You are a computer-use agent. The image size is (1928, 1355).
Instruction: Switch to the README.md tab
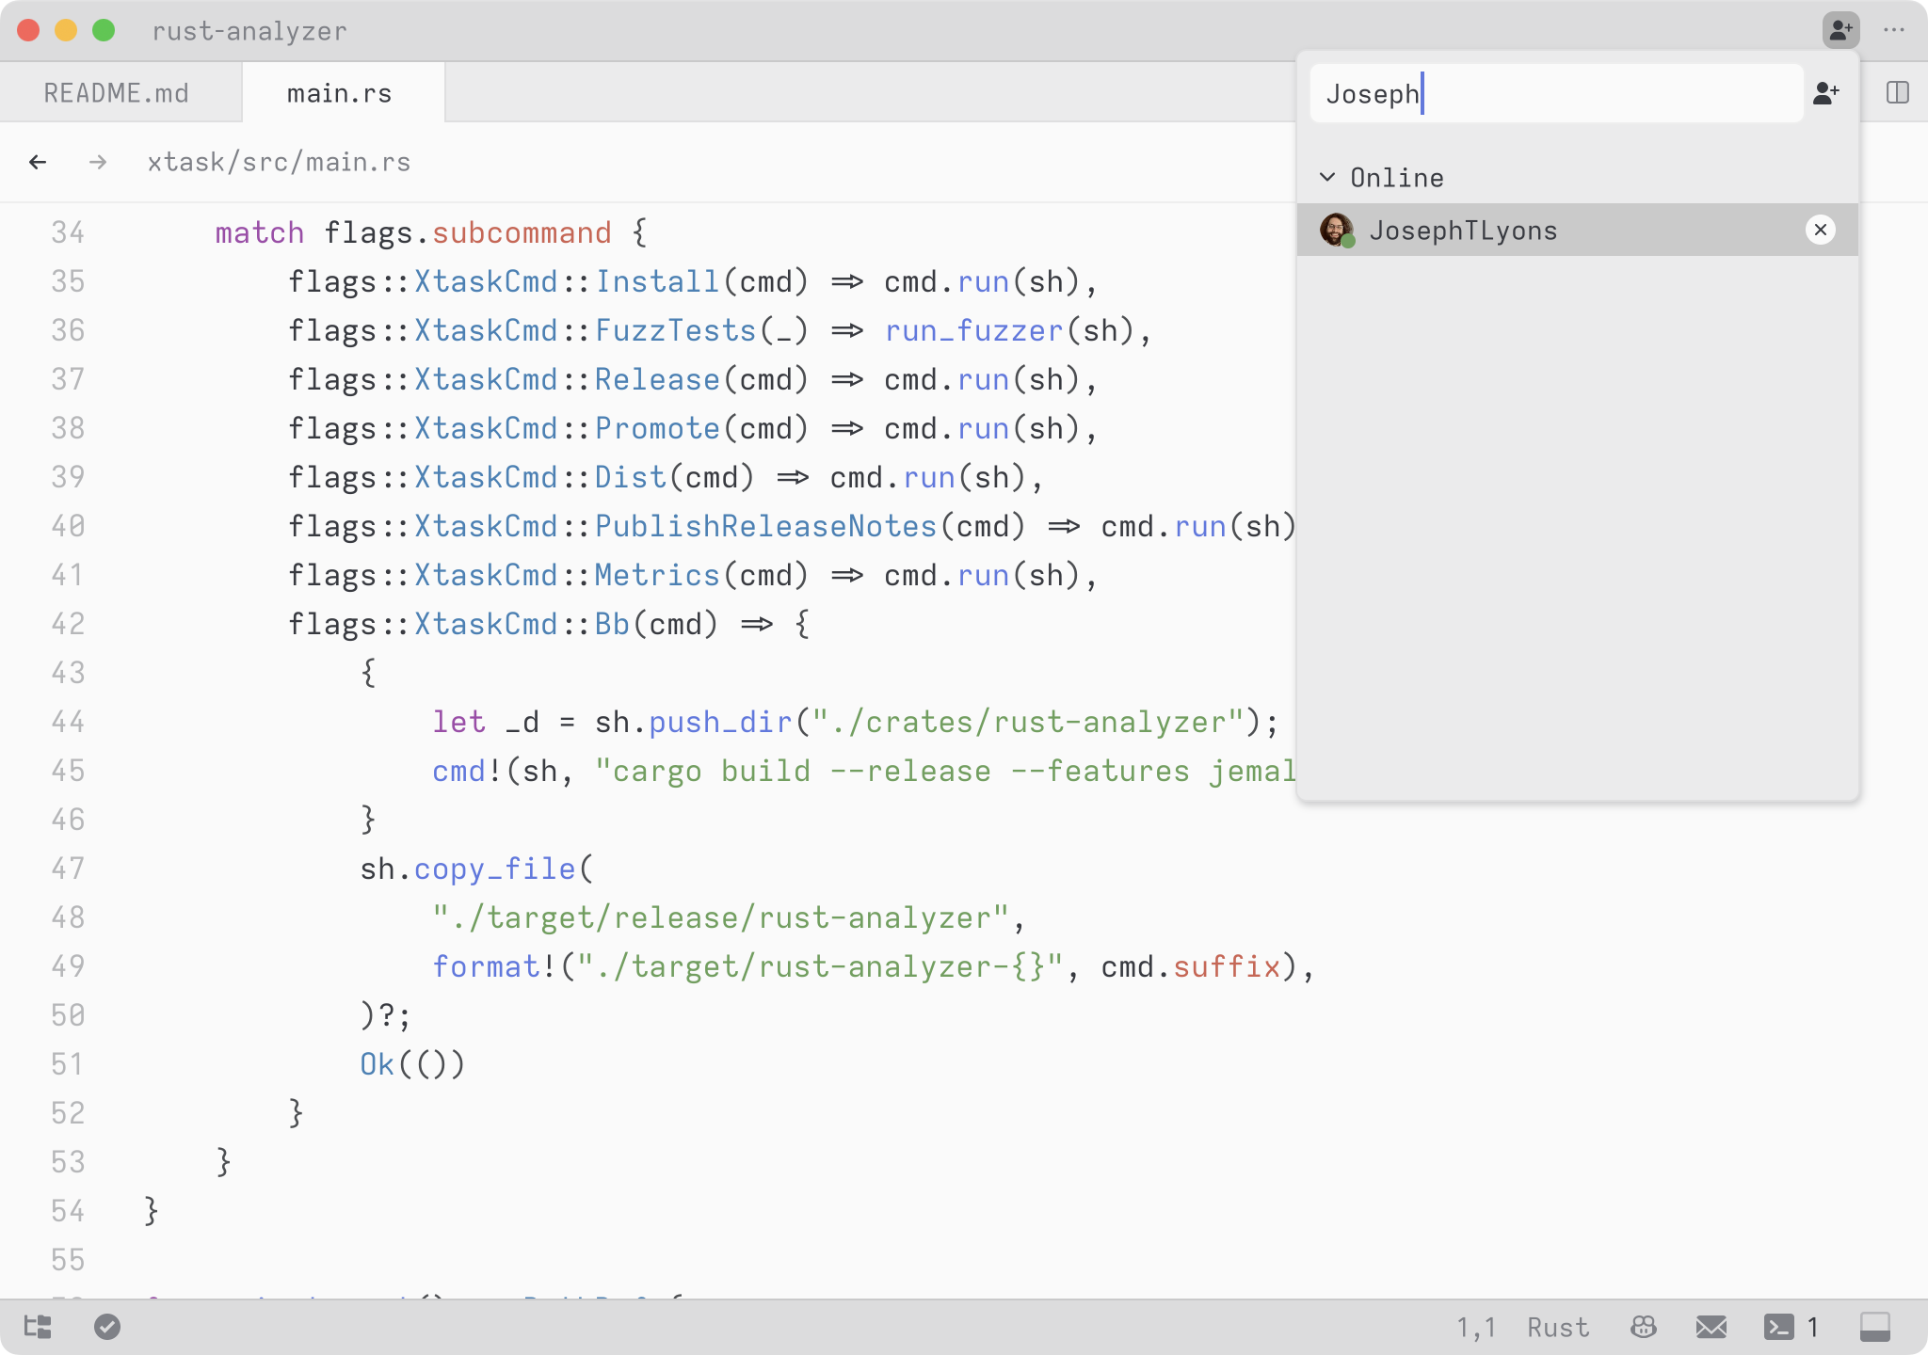tap(117, 93)
